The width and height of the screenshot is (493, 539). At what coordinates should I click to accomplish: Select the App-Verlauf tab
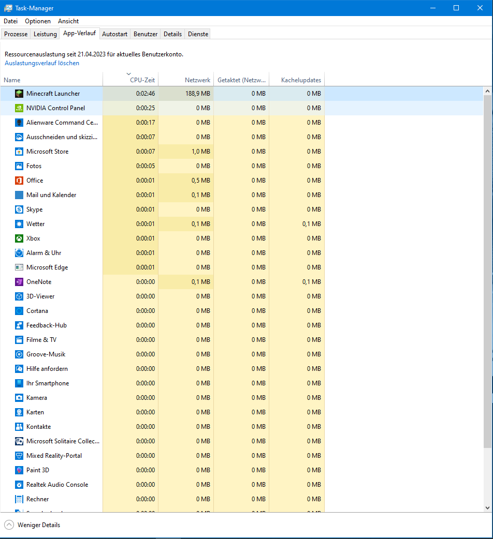pos(79,33)
